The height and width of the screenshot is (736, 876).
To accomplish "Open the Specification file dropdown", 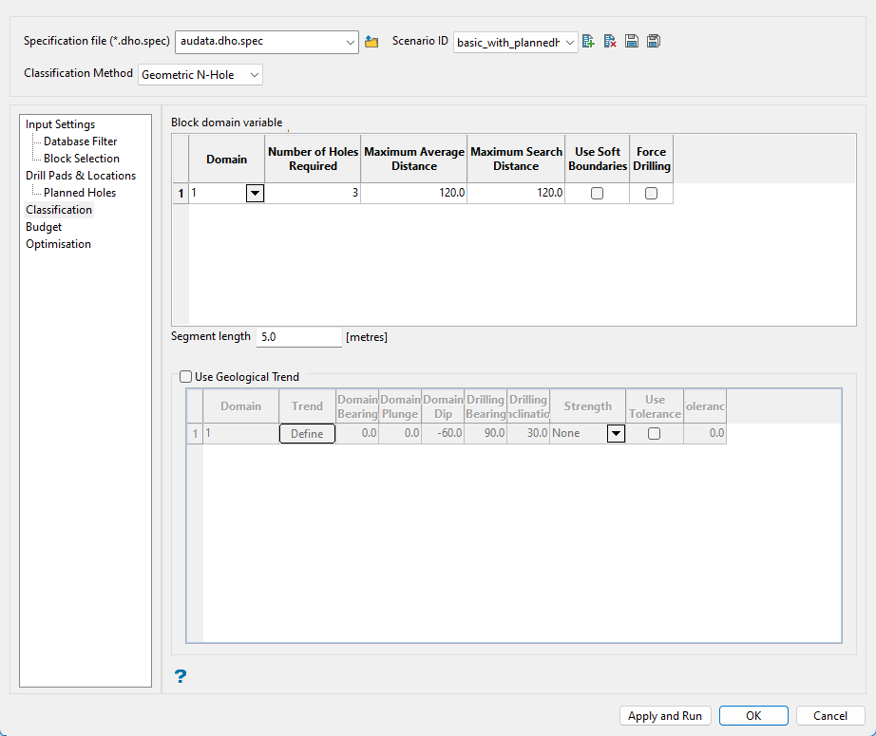I will click(x=350, y=42).
